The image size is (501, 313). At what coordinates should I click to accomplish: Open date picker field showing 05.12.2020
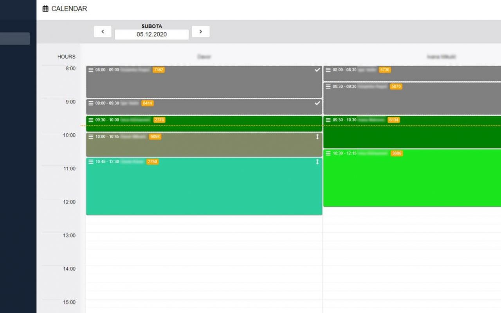pos(151,34)
